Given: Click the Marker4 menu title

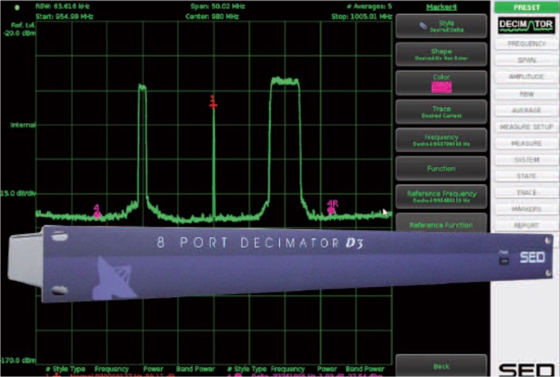Looking at the screenshot, I should 441,7.
